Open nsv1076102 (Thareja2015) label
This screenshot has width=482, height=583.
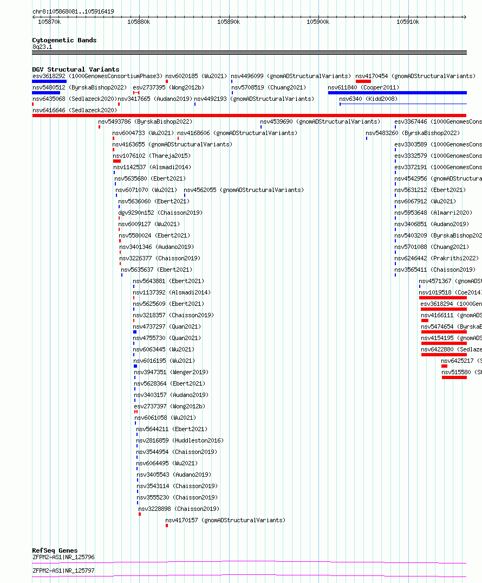152,156
